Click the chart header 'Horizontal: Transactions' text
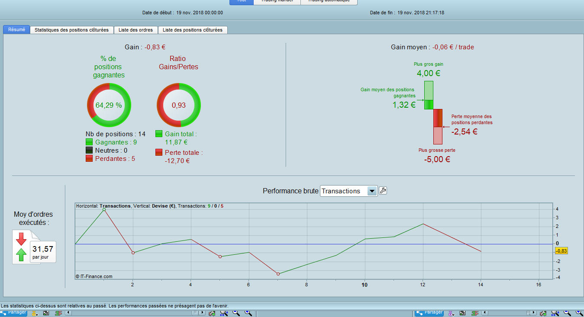The width and height of the screenshot is (584, 317). tap(103, 206)
